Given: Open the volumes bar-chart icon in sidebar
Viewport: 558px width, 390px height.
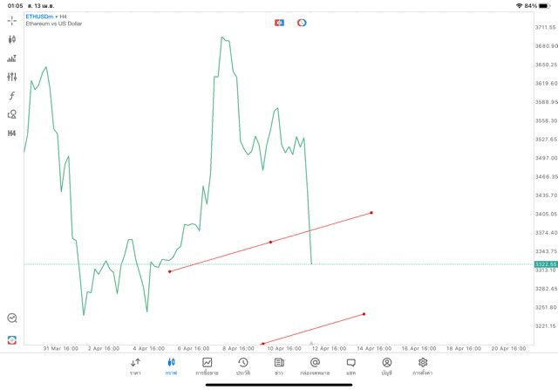Looking at the screenshot, I should [x=12, y=58].
